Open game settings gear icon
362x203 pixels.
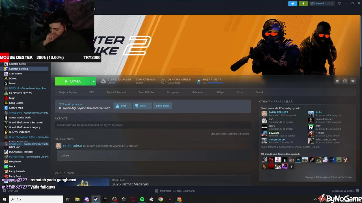[337, 81]
